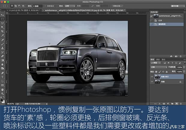
Task: Select the Lasso tool
Action: point(2,23)
